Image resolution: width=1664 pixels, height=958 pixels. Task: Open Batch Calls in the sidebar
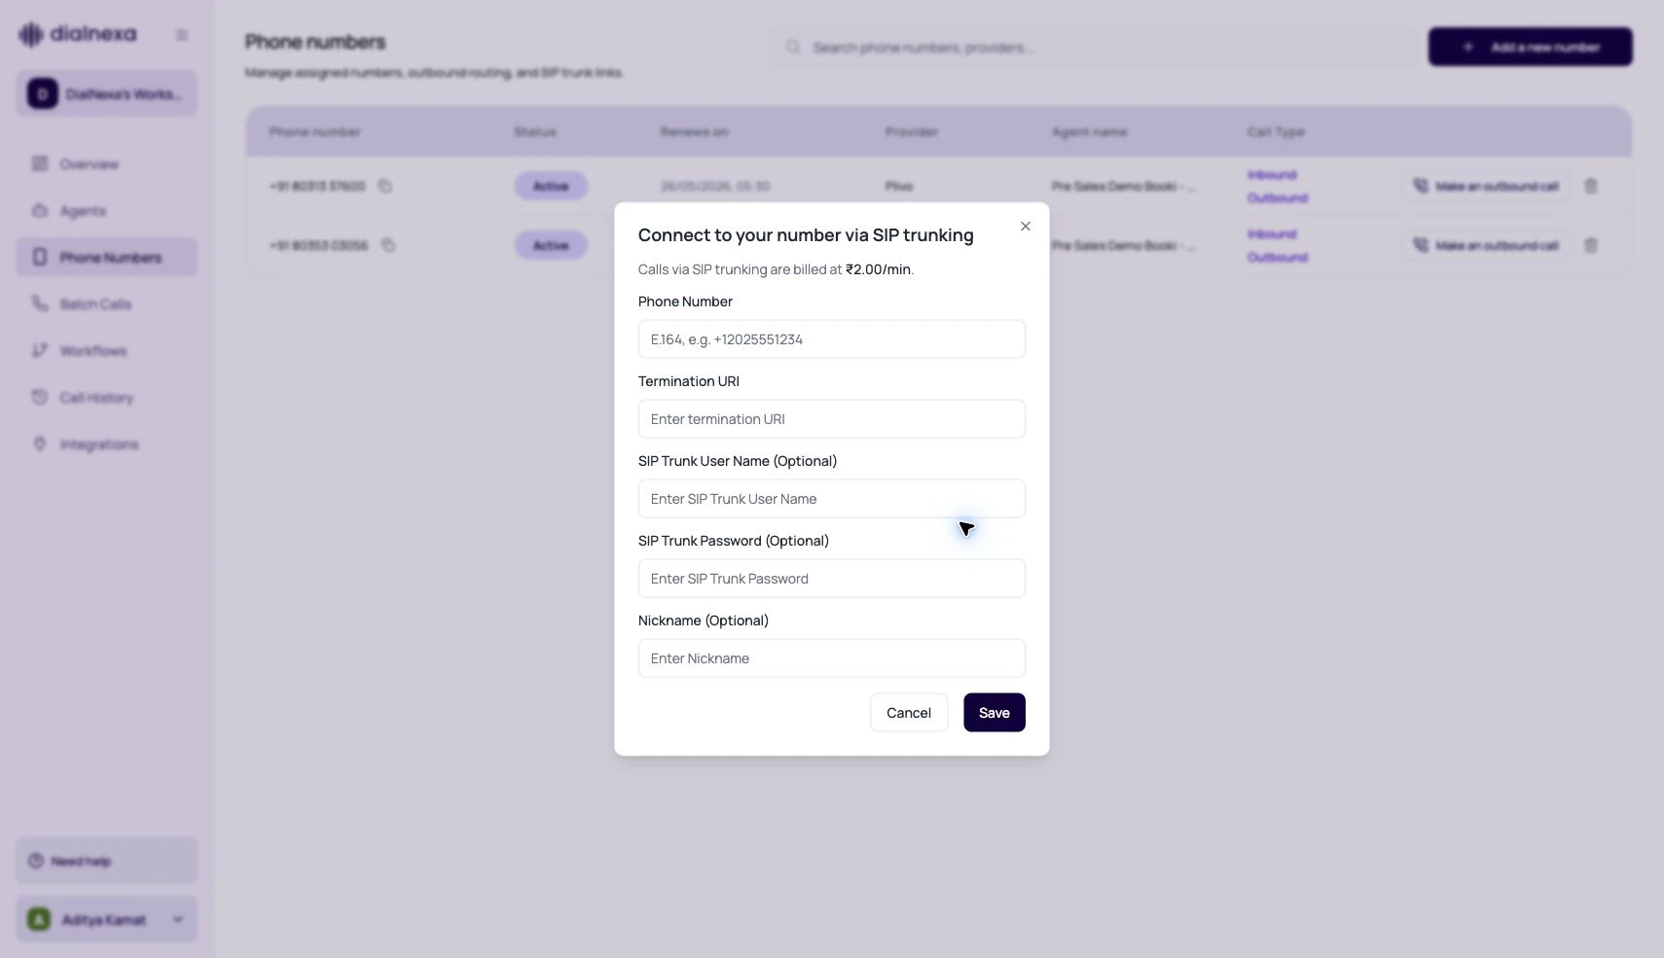point(107,304)
